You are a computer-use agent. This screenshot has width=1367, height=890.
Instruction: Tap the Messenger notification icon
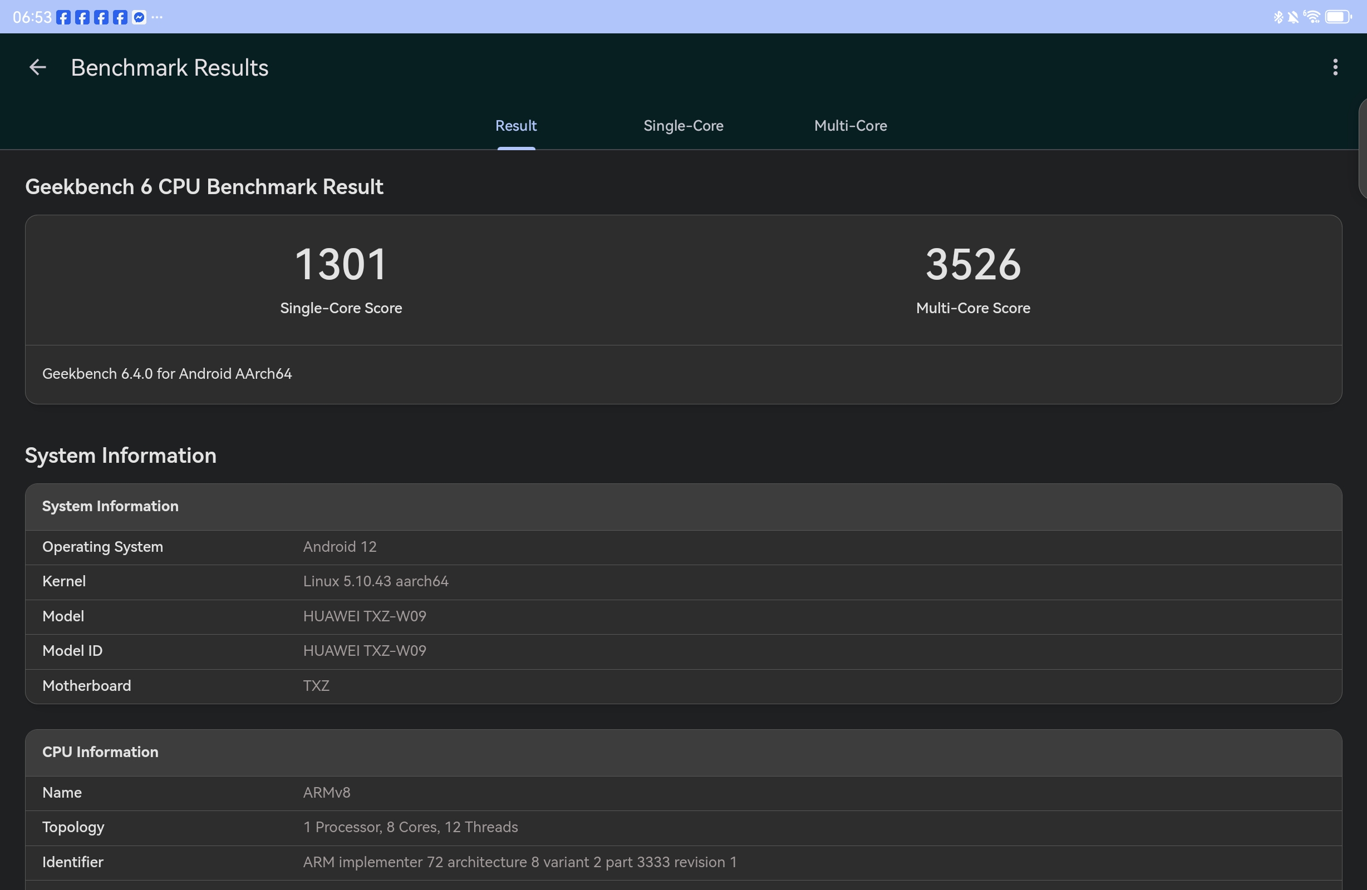139,18
